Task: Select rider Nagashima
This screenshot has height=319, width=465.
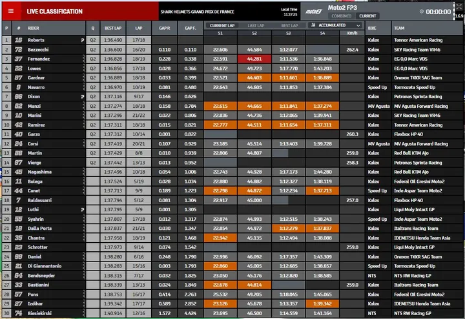Action: [39, 172]
